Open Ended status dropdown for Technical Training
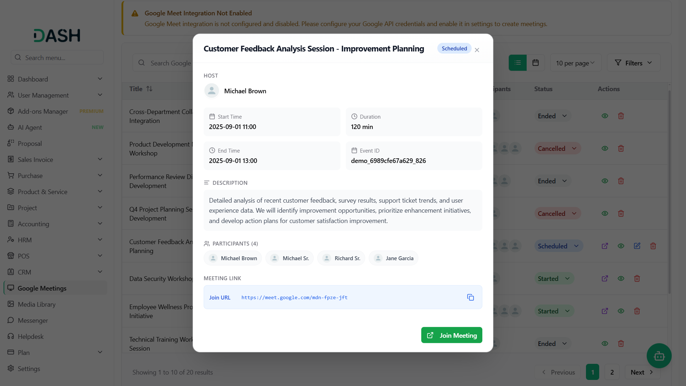Screen dimensions: 686x386 click(x=553, y=343)
